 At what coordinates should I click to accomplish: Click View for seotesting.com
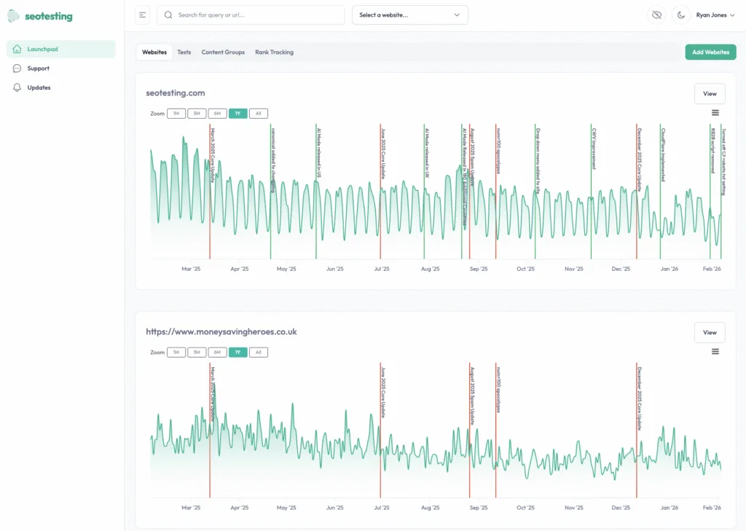[709, 93]
